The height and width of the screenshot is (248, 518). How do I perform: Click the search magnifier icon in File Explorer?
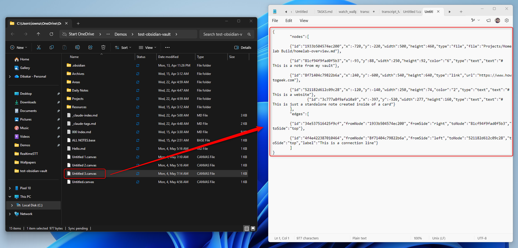pos(249,34)
